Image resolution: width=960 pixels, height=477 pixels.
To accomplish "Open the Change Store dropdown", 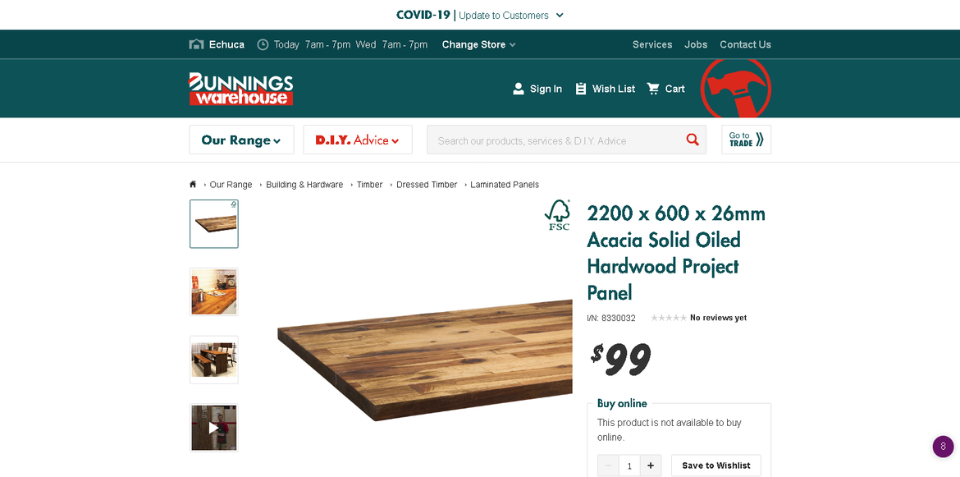I will click(479, 44).
